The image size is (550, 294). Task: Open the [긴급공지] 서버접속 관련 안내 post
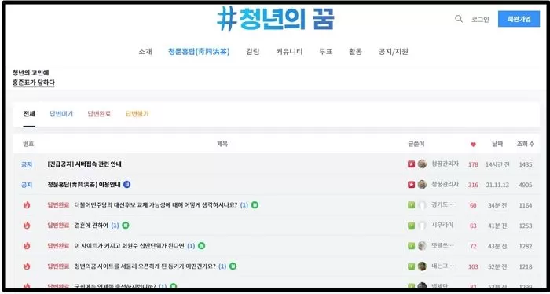(x=85, y=164)
